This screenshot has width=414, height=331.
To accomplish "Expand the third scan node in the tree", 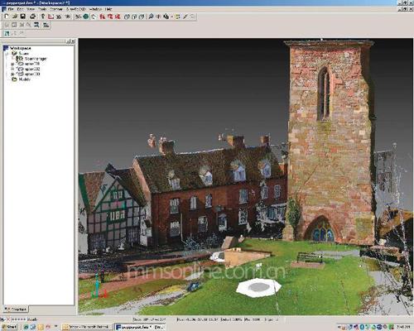I will [12, 74].
